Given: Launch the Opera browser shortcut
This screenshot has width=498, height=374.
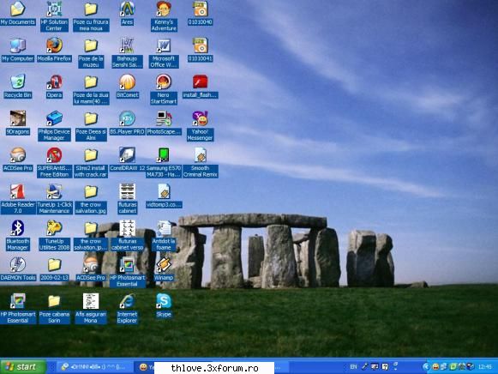Looking at the screenshot, I should pos(54,87).
